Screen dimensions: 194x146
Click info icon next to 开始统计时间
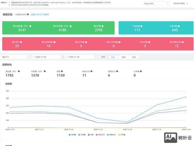28,14
